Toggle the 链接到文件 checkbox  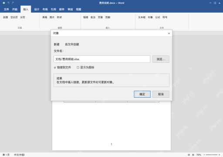(x=55, y=68)
